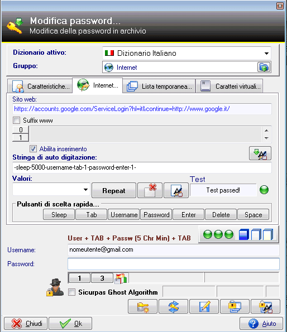The height and width of the screenshot is (332, 287).
Task: Click the test auto-typing pencil icon
Action: pos(176,190)
